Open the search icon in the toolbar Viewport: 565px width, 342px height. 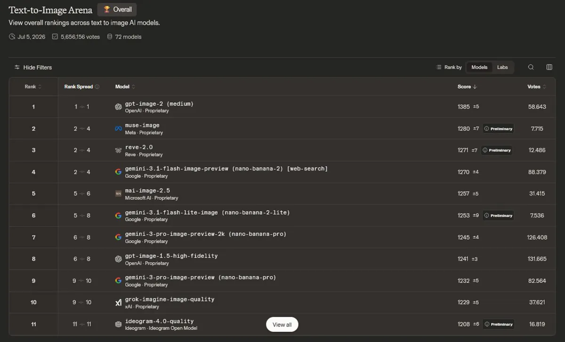point(531,67)
